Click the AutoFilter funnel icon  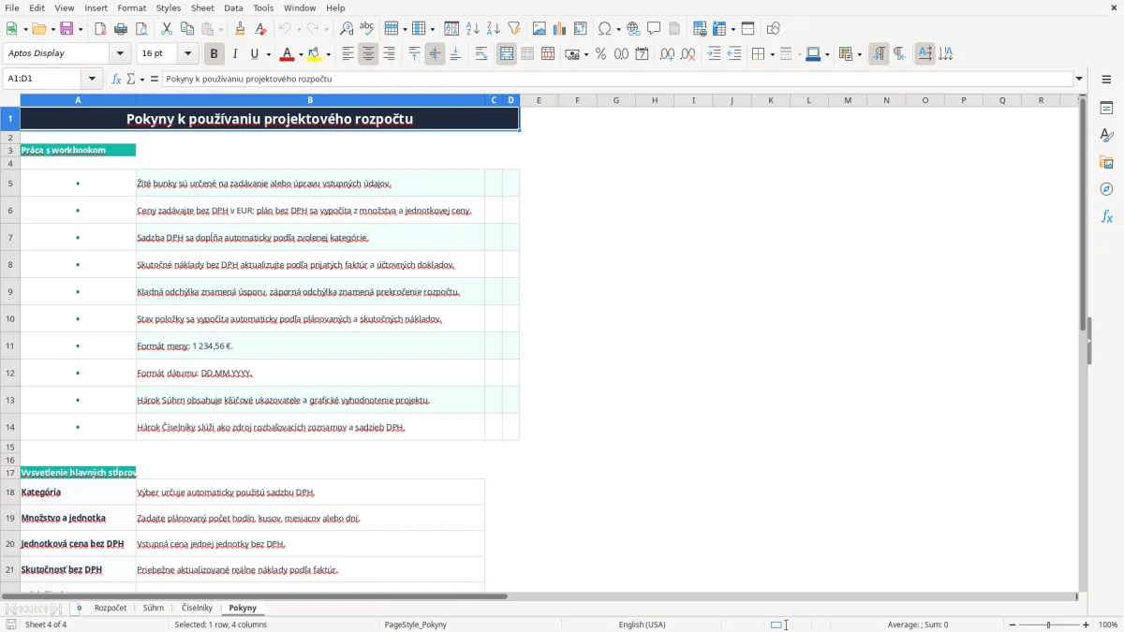[513, 29]
